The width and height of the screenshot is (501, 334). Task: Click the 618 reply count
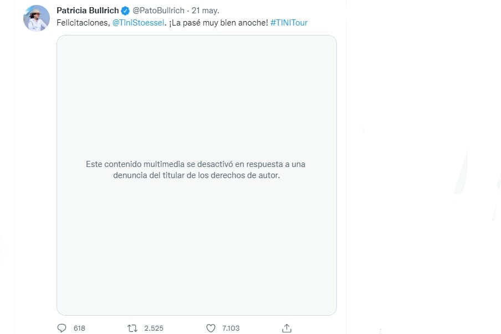pyautogui.click(x=79, y=328)
